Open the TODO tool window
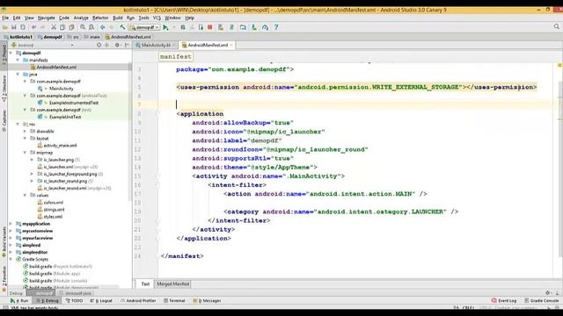The image size is (563, 316). coord(74,300)
